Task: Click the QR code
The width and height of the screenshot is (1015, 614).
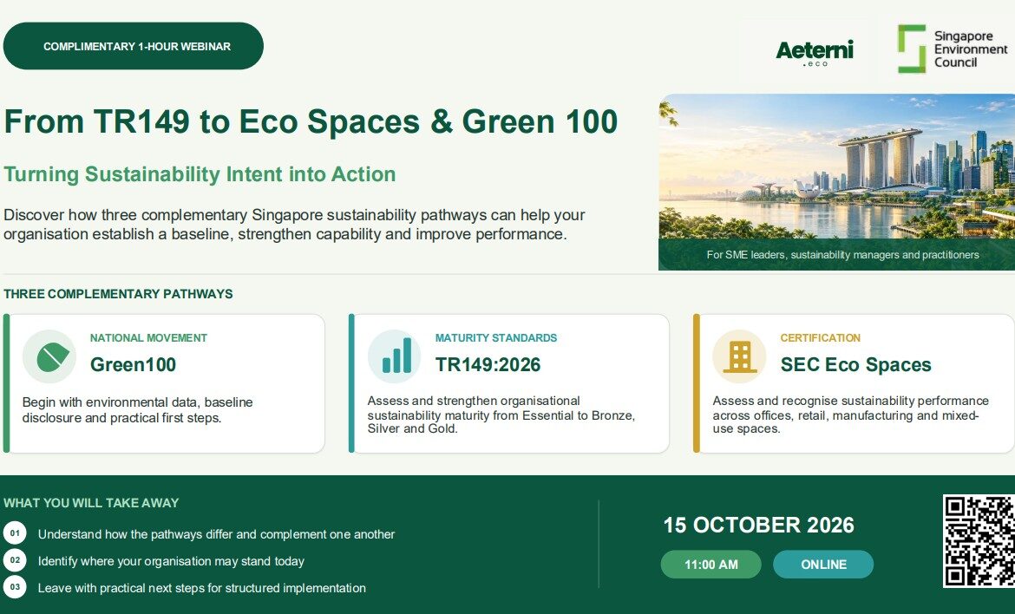Action: coord(979,541)
